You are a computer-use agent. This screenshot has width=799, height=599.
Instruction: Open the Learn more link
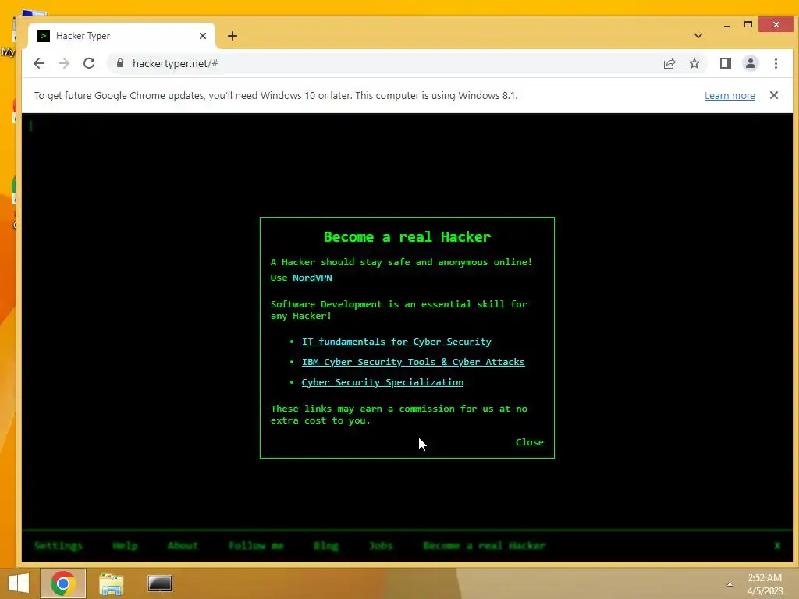click(730, 96)
